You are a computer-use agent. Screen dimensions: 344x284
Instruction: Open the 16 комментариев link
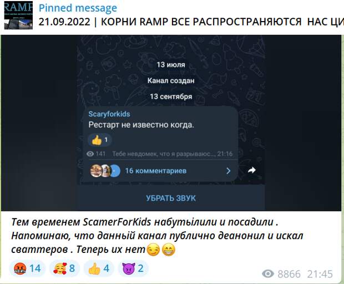[x=156, y=171]
